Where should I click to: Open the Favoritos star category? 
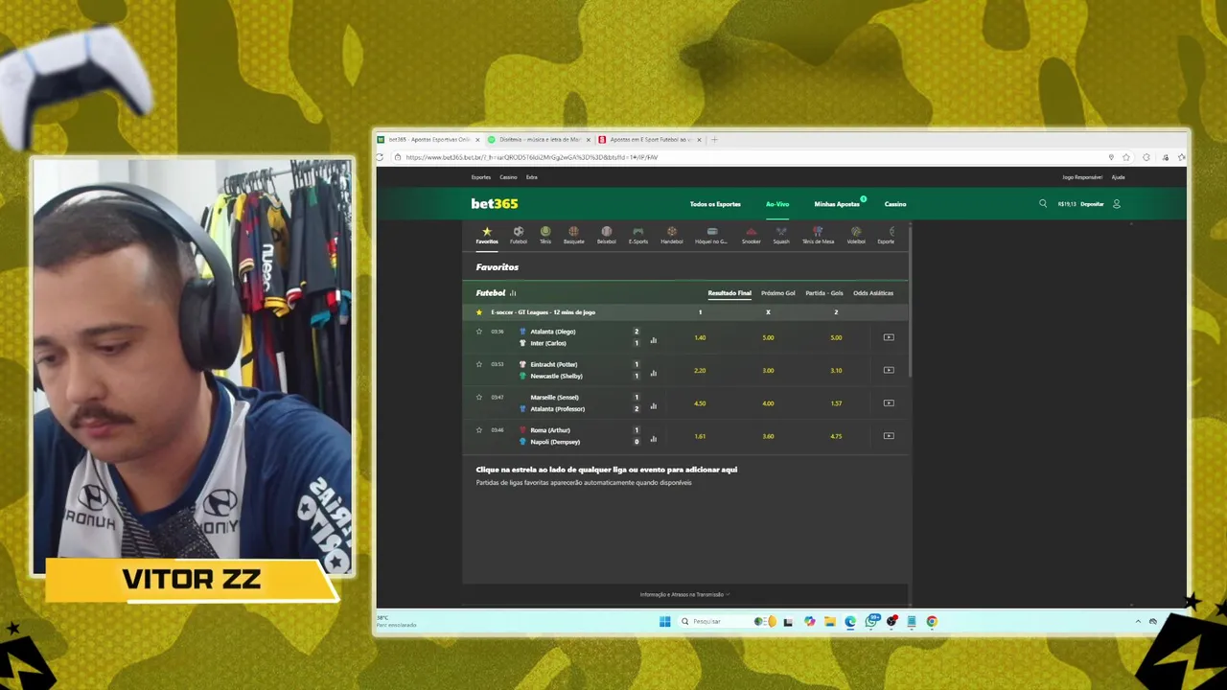tap(487, 235)
